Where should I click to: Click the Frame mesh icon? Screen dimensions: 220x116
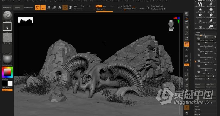click(x=187, y=74)
